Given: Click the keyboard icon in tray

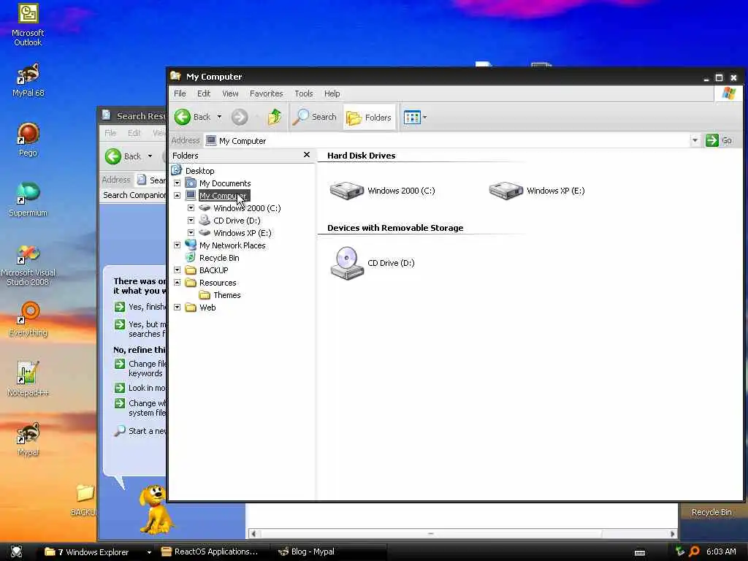Looking at the screenshot, I should 640,552.
